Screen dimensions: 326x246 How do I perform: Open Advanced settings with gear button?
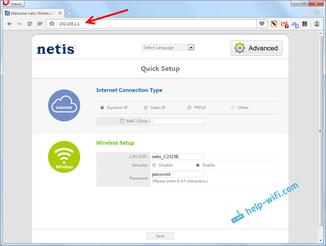point(256,48)
